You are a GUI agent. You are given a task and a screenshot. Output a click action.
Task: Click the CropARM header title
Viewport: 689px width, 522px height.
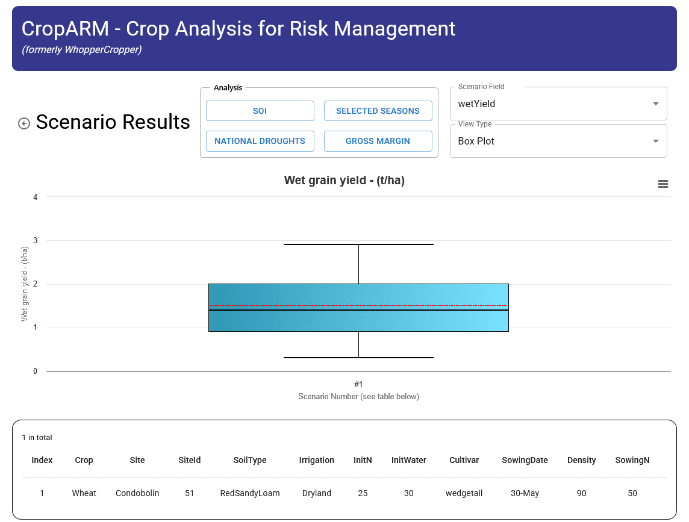[x=238, y=29]
